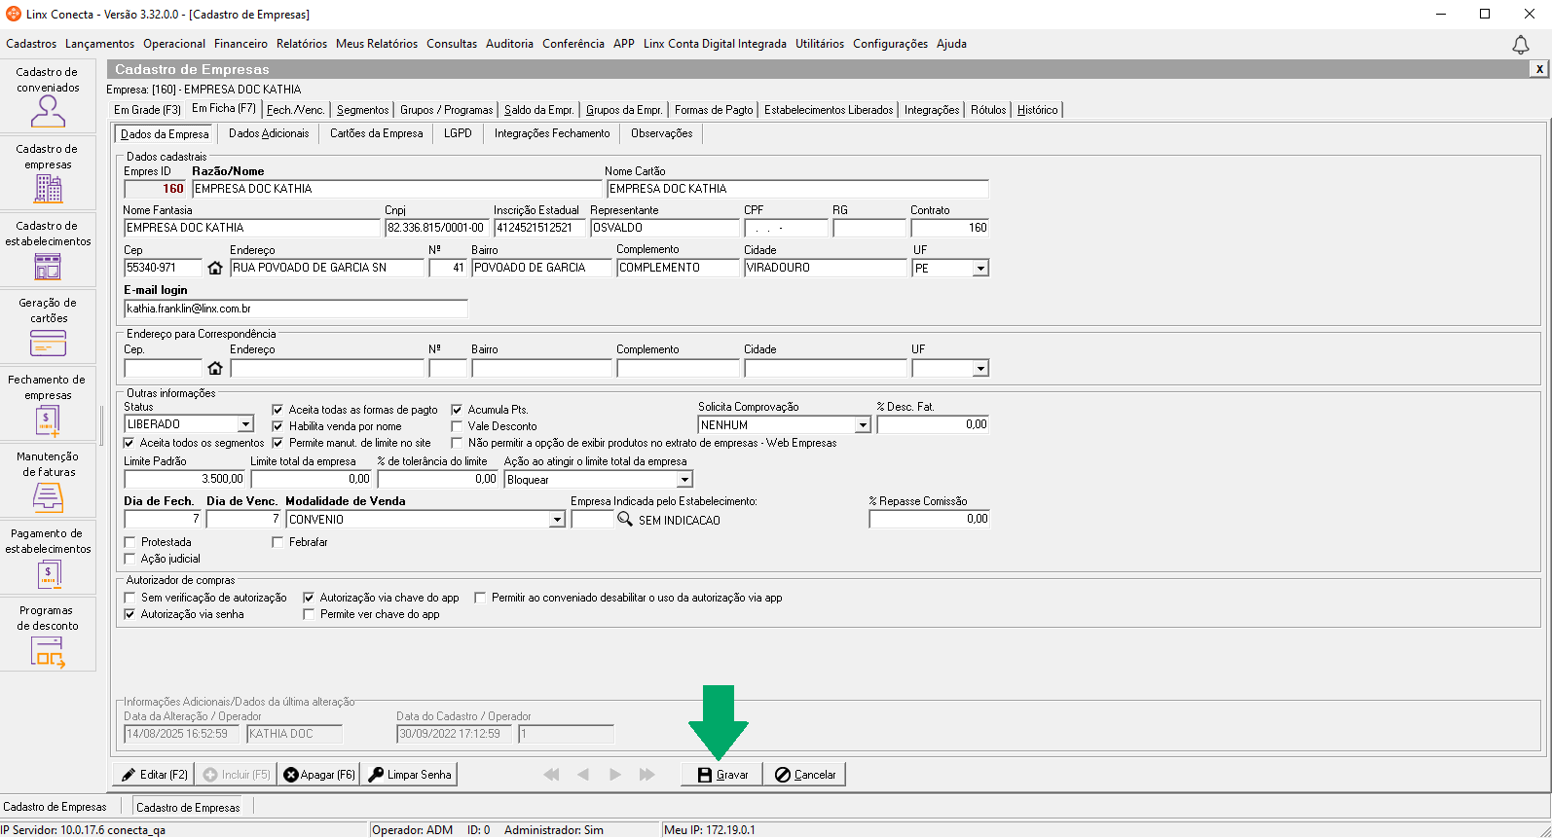
Task: Click the notification bell icon
Action: 1520,45
